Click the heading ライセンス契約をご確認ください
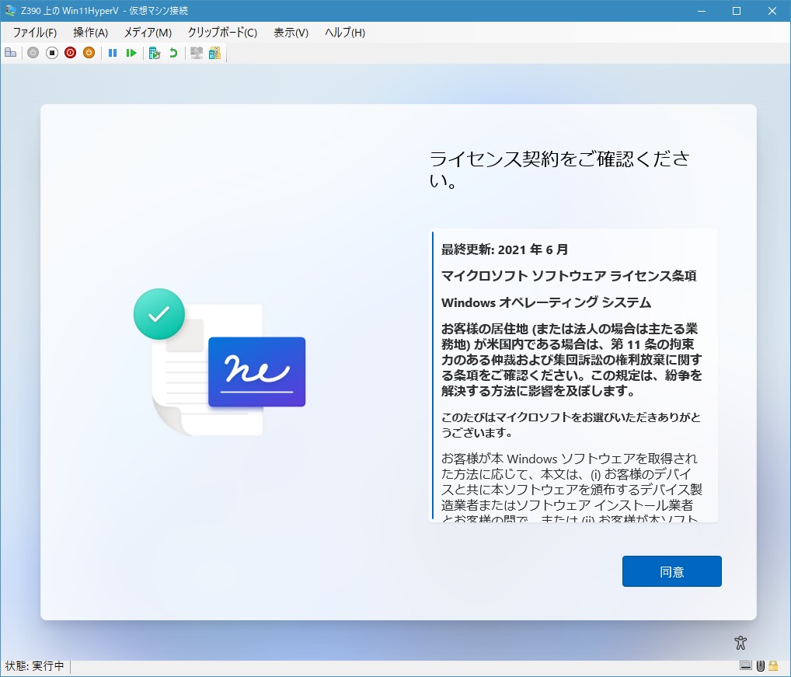Image resolution: width=791 pixels, height=677 pixels. 559,169
